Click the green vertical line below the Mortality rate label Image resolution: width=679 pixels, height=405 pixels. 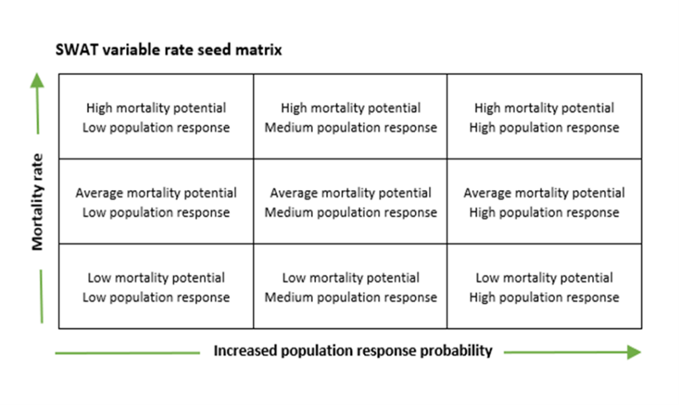click(x=42, y=297)
